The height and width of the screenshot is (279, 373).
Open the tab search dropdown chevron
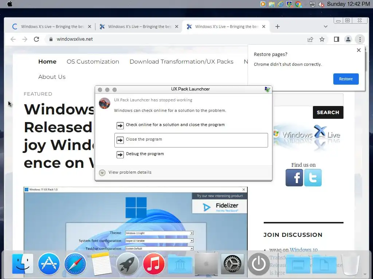pos(326,27)
